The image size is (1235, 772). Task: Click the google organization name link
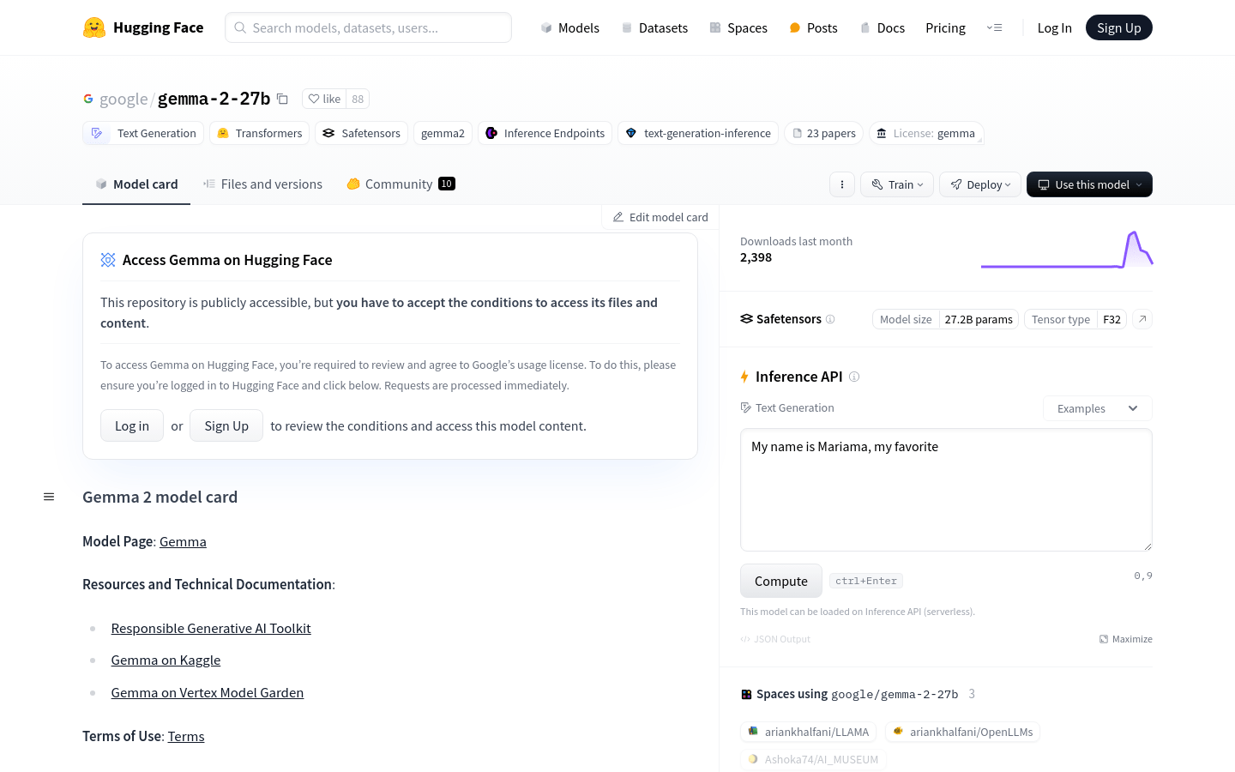click(123, 99)
